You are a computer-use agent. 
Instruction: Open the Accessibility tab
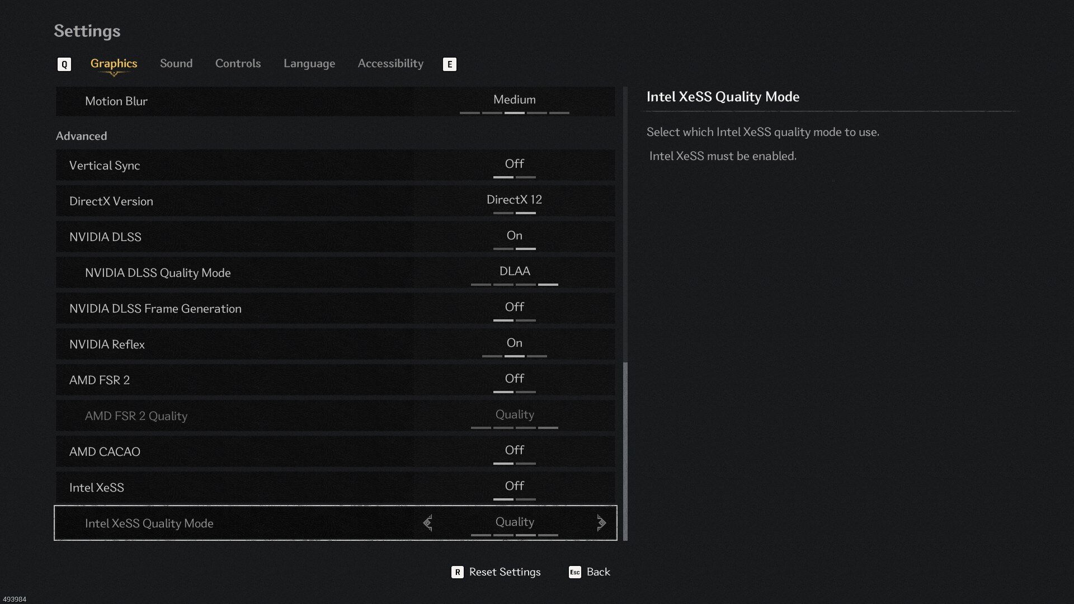click(390, 63)
